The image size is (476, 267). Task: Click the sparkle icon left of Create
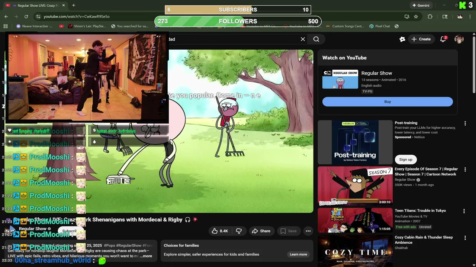click(402, 39)
